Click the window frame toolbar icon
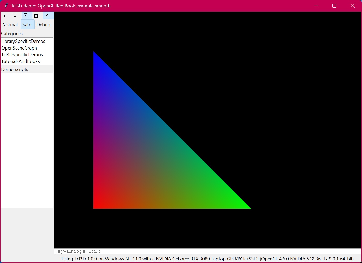This screenshot has width=362, height=263. point(36,15)
